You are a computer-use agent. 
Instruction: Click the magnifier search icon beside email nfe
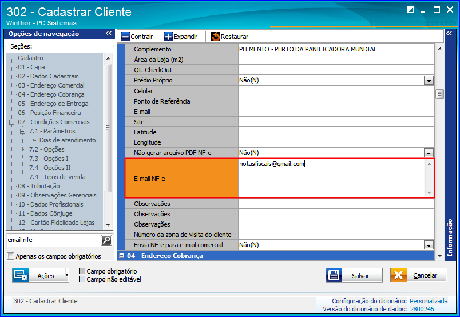tap(106, 240)
